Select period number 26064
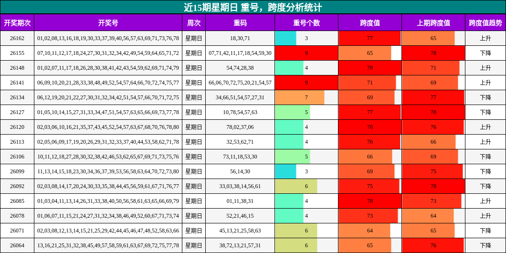This screenshot has width=506, height=253. (x=17, y=246)
